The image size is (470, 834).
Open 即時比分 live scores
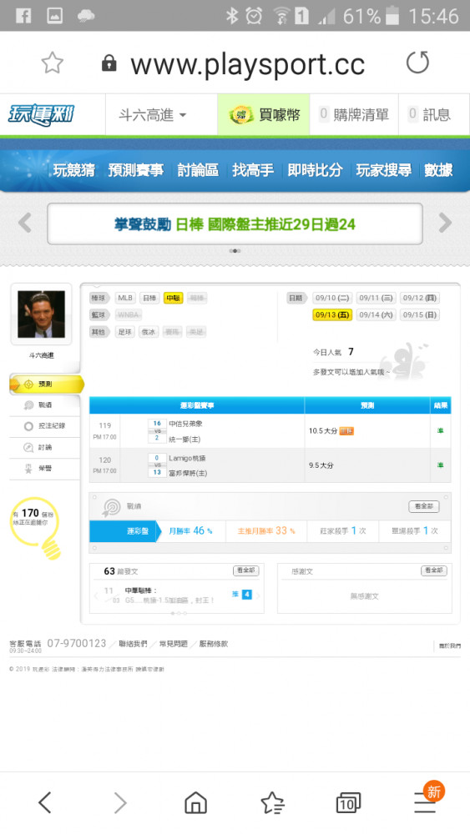click(x=315, y=170)
